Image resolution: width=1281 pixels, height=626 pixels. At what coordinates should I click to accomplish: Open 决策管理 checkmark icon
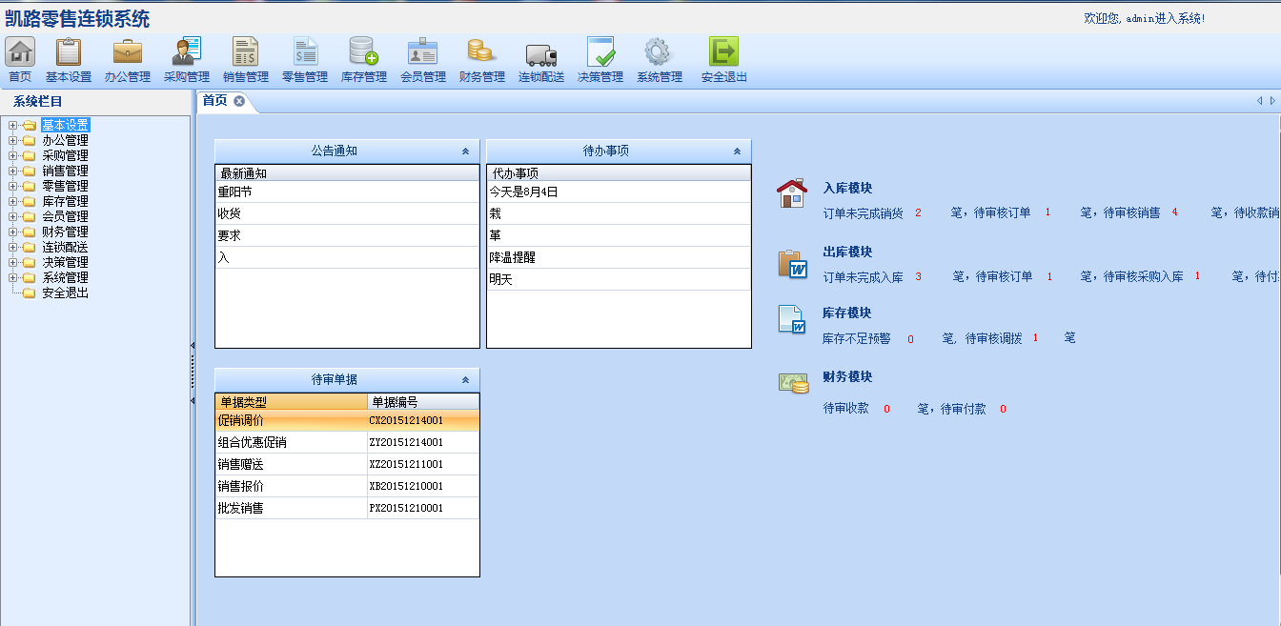[x=600, y=52]
